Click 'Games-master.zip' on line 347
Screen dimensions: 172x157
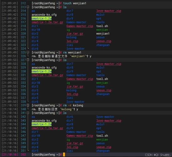pyautogui.click(x=80, y=136)
